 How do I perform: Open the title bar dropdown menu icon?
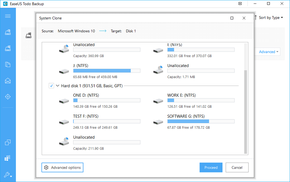click(x=240, y=3)
